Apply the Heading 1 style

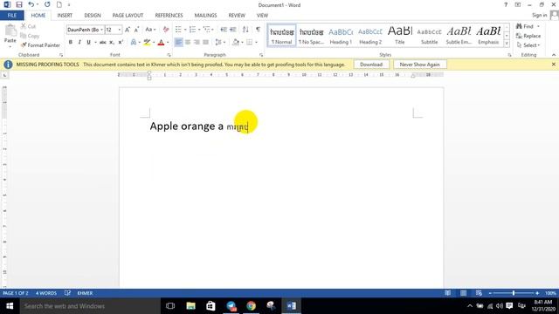point(341,36)
